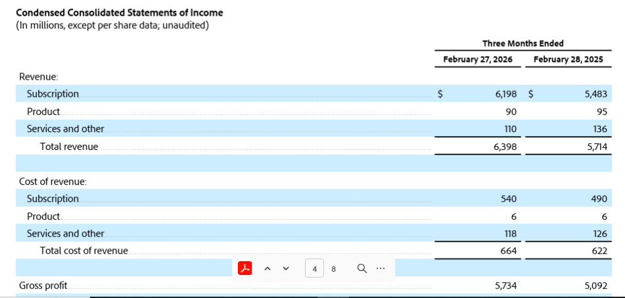Click the Revenue: section label
The width and height of the screenshot is (625, 298).
tap(39, 76)
